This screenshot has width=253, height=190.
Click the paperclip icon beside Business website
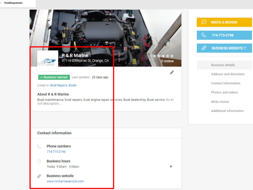[39, 176]
